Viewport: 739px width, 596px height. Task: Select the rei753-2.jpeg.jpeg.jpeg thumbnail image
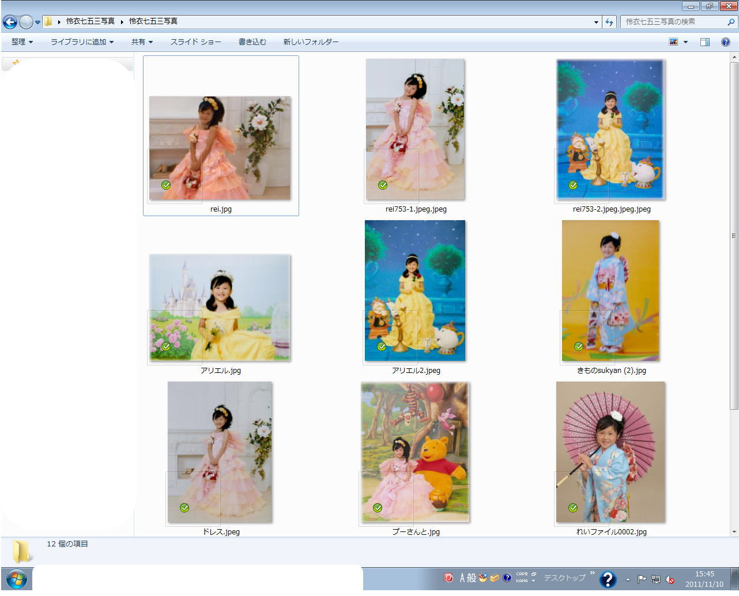610,129
